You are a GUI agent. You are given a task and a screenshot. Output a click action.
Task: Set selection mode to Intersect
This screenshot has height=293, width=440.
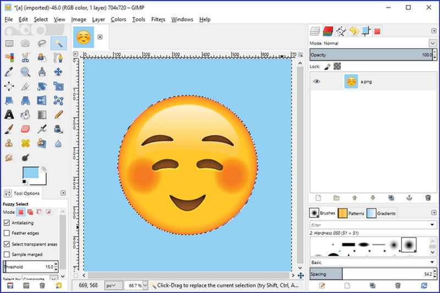(49, 212)
